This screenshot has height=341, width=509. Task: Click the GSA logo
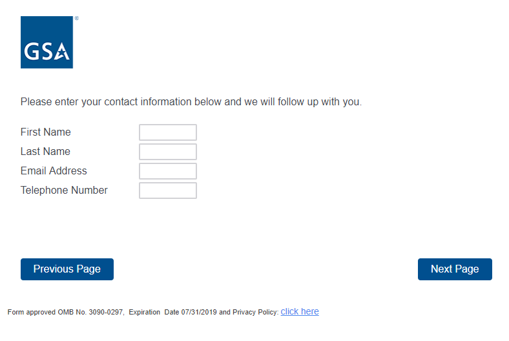(x=47, y=42)
